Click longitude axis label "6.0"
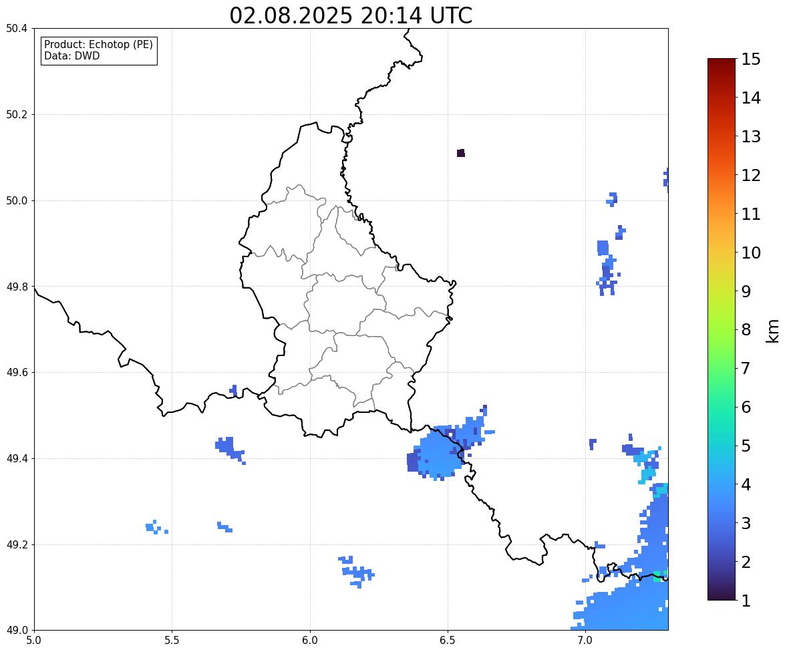 click(310, 641)
